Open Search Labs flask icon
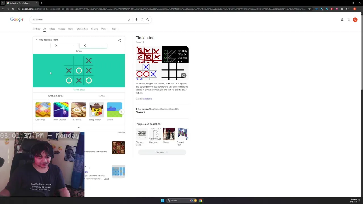Viewport: 363px width, 204px height. (x=342, y=20)
